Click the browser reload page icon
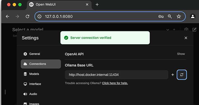Screen dimensions: 199x105 pyautogui.click(x=27, y=16)
